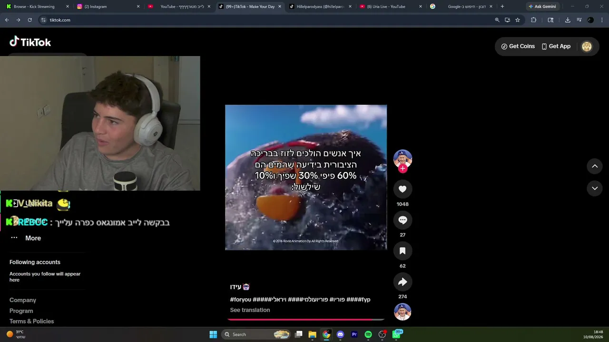Click See translation under the caption
Screen dimensions: 609x342
click(250, 310)
